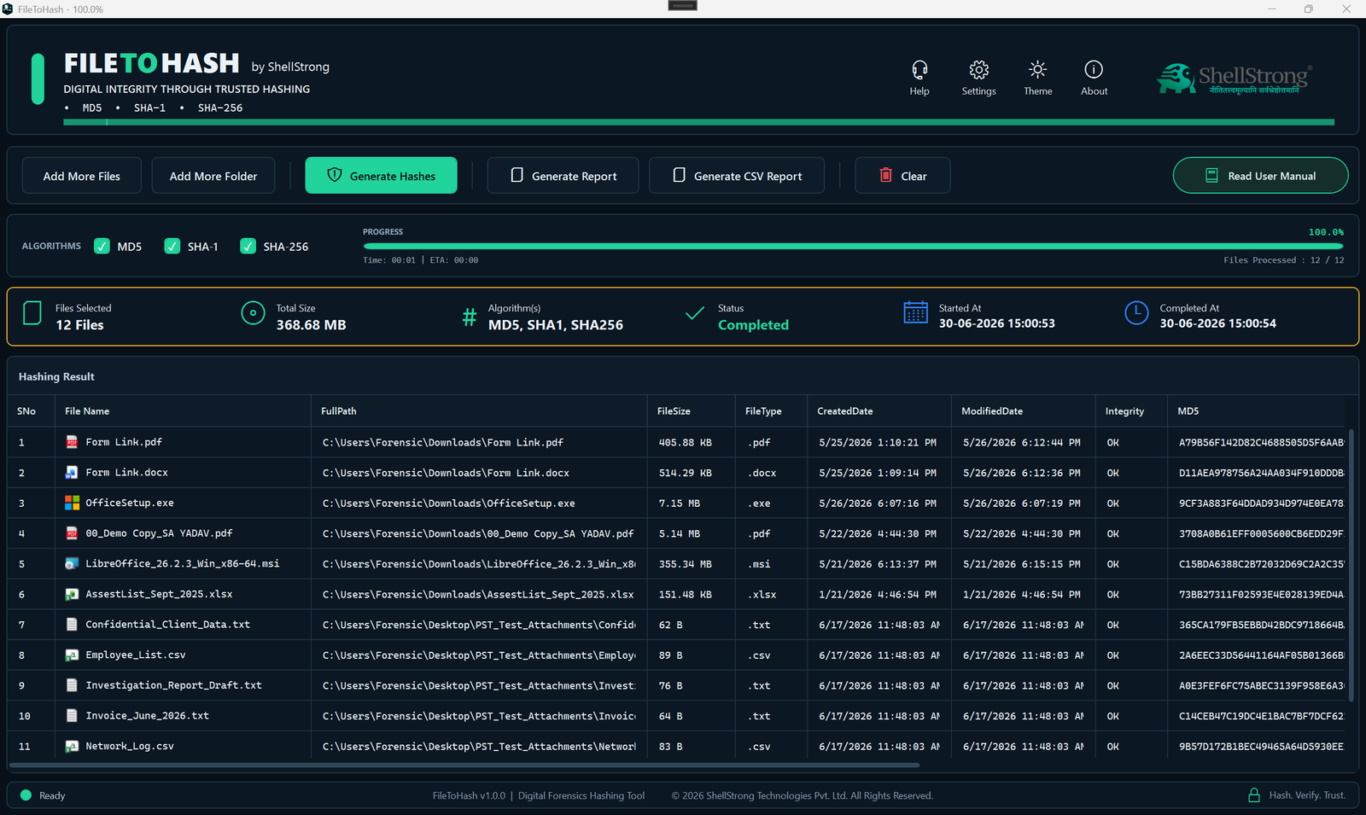Screen dimensions: 1366x815
Task: Click the hashing progress bar
Action: point(853,246)
